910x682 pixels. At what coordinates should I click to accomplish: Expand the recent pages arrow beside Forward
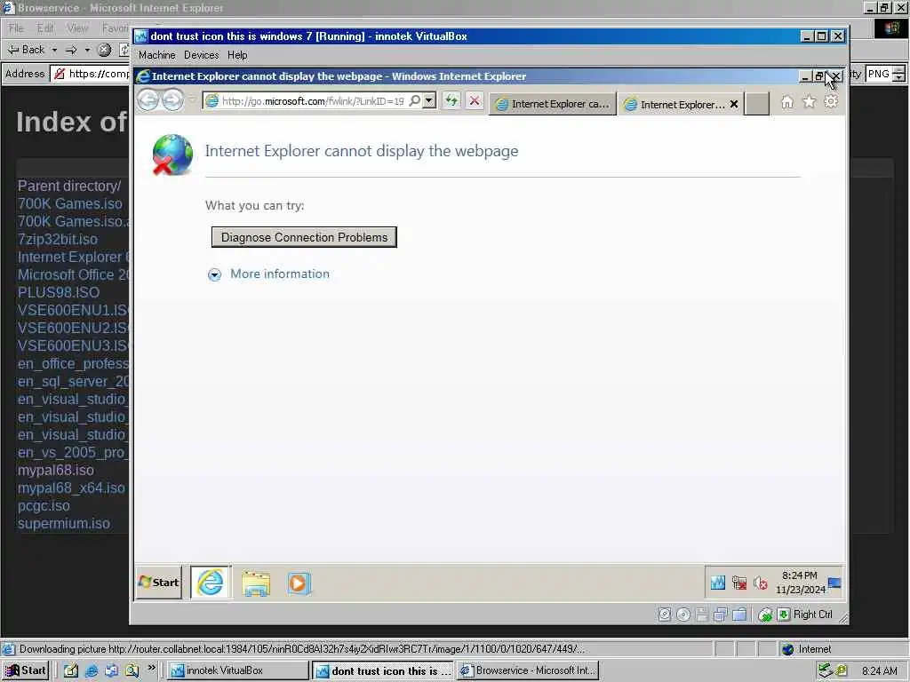click(192, 100)
